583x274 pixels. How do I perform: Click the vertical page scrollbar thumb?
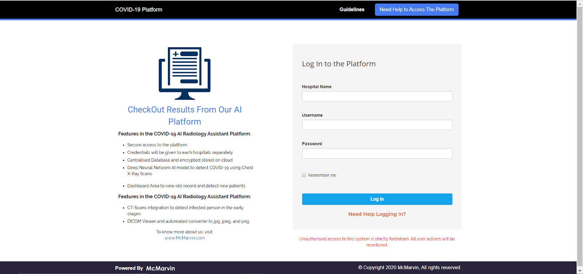pyautogui.click(x=580, y=136)
